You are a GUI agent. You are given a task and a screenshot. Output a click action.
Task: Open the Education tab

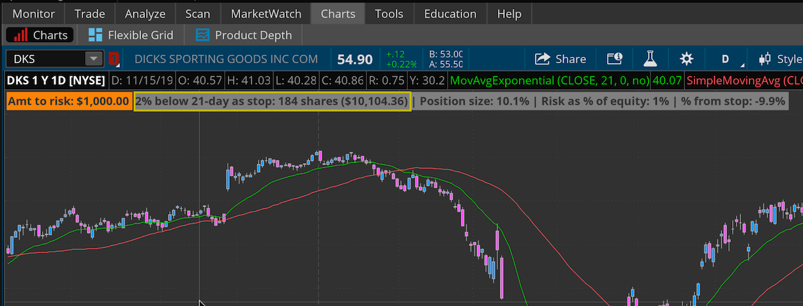pyautogui.click(x=450, y=13)
